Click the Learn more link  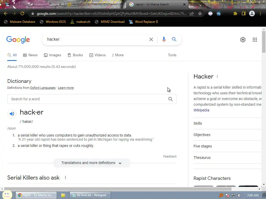point(66,88)
